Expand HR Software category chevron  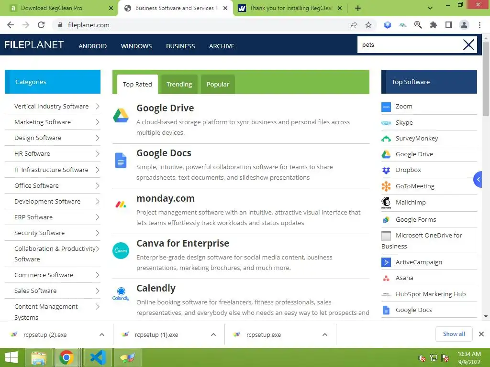pyautogui.click(x=97, y=154)
